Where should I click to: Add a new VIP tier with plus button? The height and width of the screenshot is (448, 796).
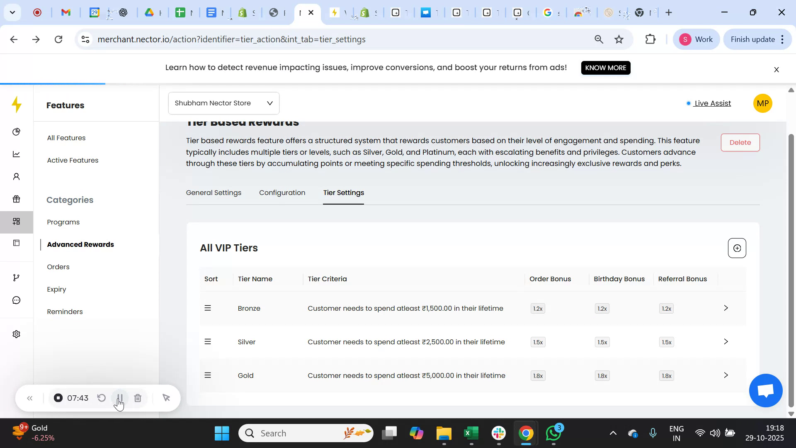(x=737, y=248)
